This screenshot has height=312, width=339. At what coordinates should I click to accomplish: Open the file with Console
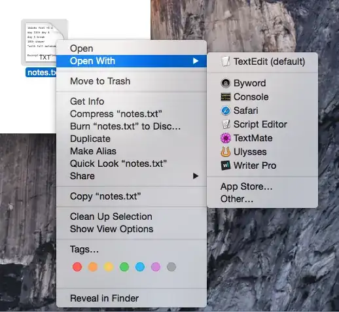point(262,97)
